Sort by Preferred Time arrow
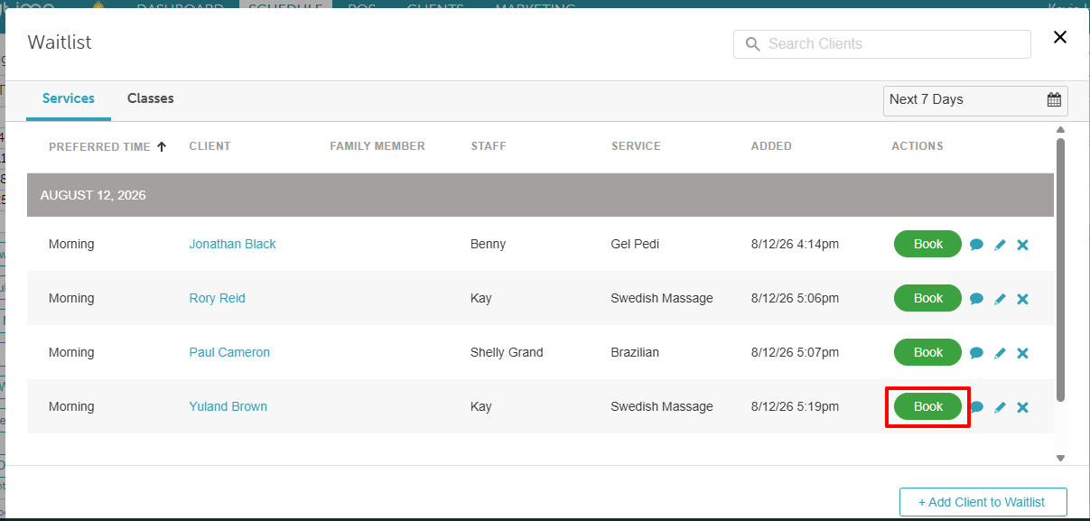The width and height of the screenshot is (1090, 521). coord(162,146)
